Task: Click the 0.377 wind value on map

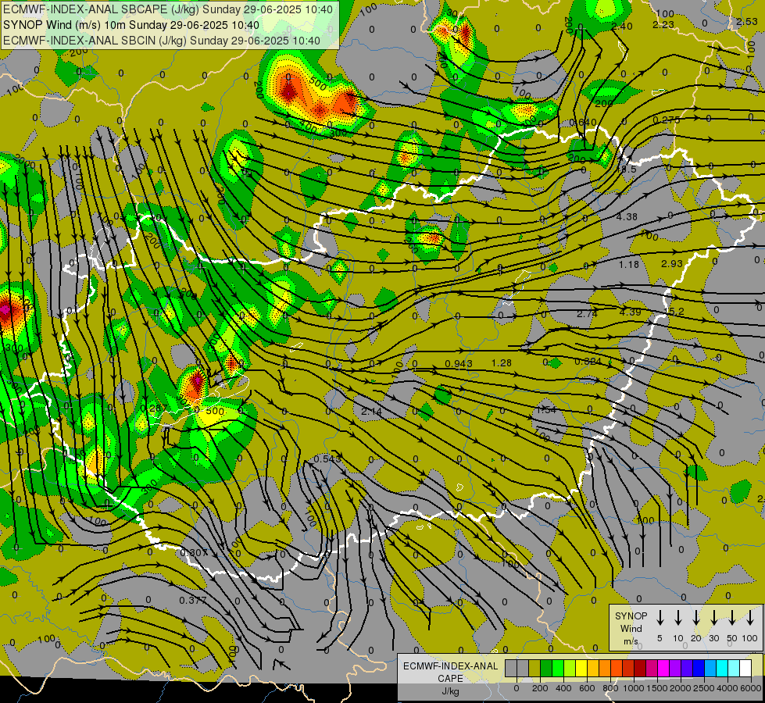Action: pyautogui.click(x=193, y=600)
